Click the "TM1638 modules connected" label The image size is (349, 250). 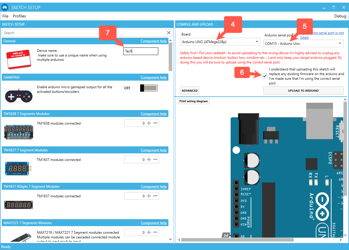point(59,123)
